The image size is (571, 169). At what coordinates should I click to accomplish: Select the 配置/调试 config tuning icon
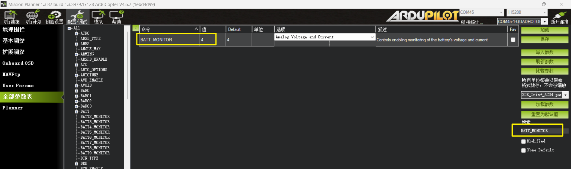(x=77, y=17)
